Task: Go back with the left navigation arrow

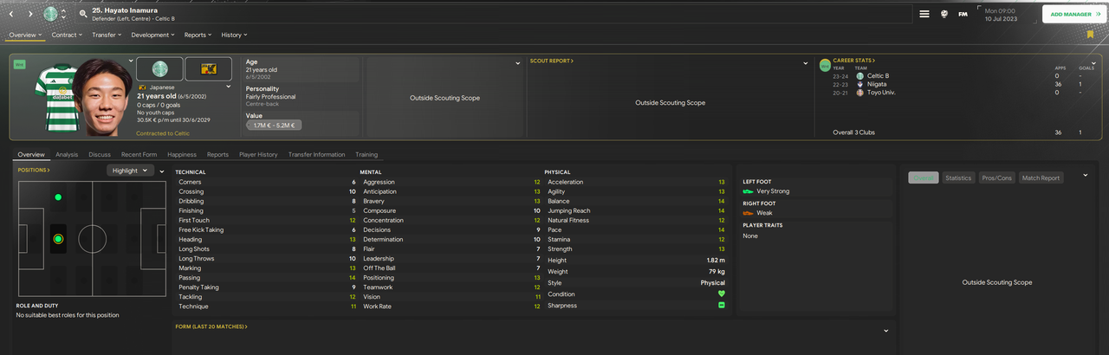Action: point(10,14)
